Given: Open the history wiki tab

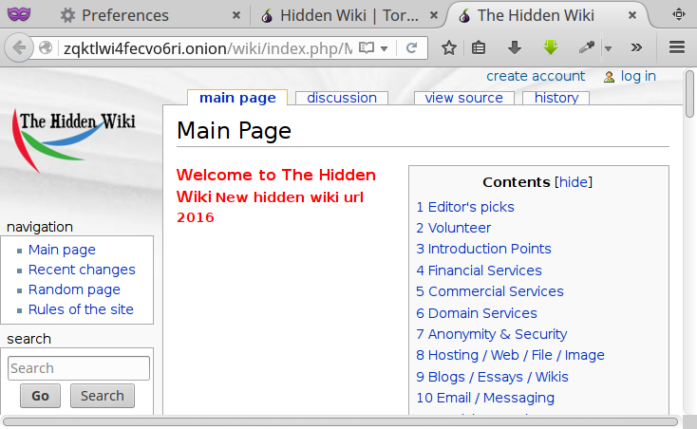Looking at the screenshot, I should [556, 98].
